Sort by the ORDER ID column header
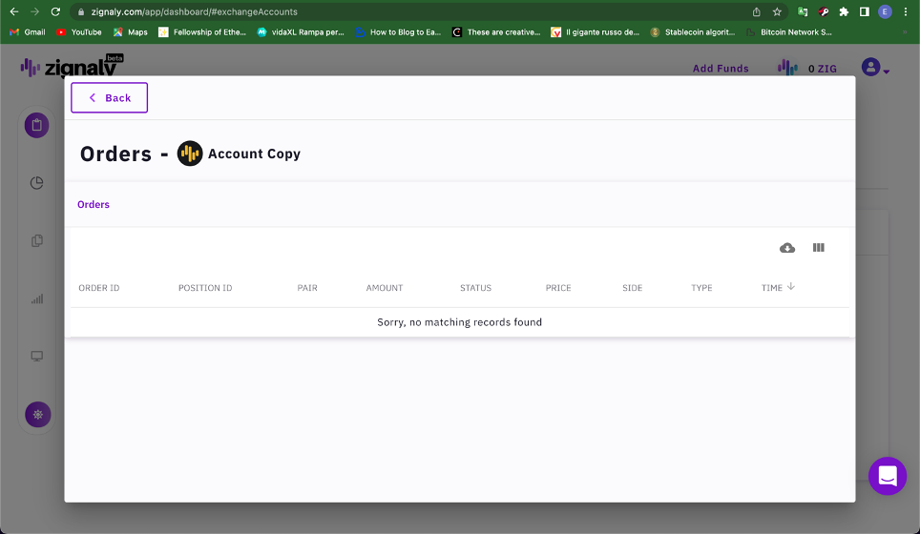The width and height of the screenshot is (920, 534). (99, 288)
